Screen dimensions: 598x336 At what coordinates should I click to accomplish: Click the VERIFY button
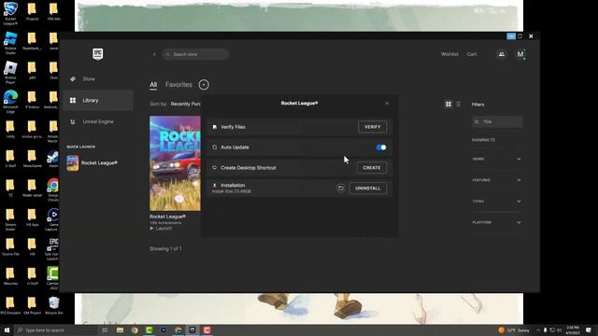(372, 127)
